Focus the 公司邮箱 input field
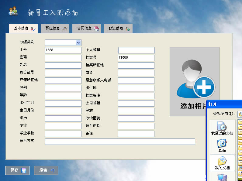Image resolution: width=242 pixels, height=181 pixels. tap(136, 104)
